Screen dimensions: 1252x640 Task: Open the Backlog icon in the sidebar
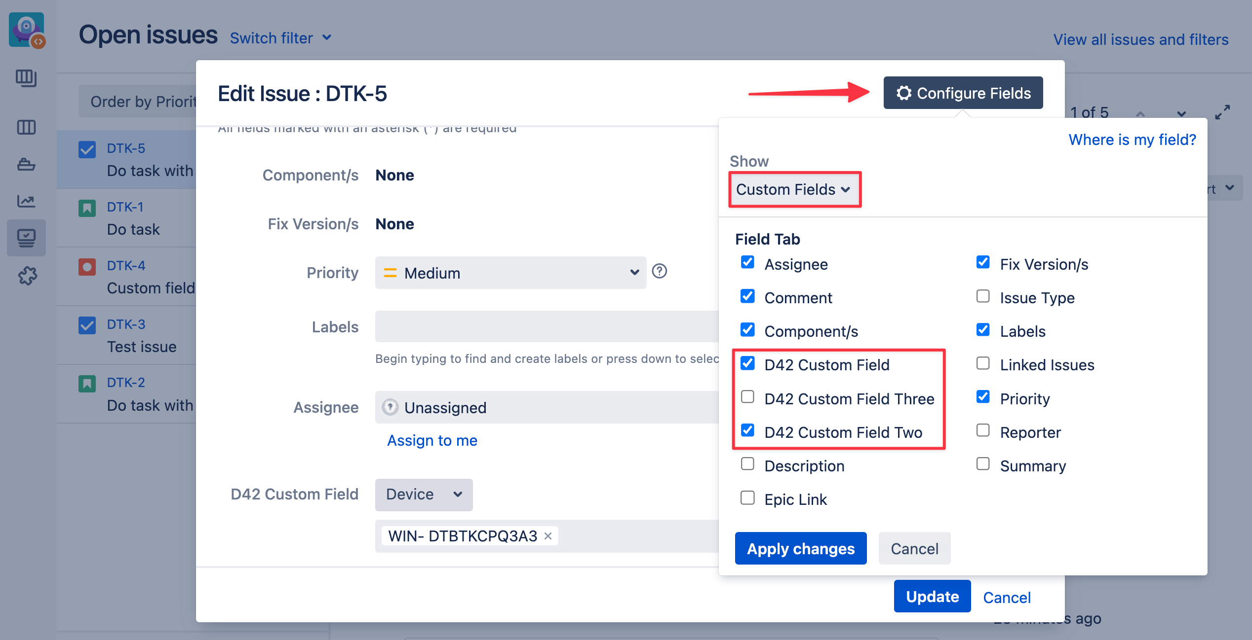pos(26,78)
